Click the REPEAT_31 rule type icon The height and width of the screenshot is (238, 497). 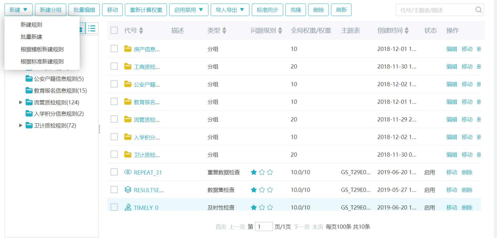pos(128,172)
